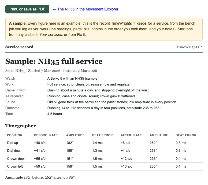
Task: Select the 'Seiko NH35 · Started 7 Mar 2026' line
Action: pyautogui.click(x=51, y=71)
